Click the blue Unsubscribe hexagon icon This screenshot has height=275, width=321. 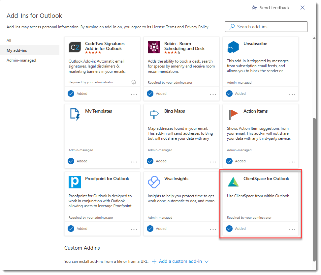[233, 47]
